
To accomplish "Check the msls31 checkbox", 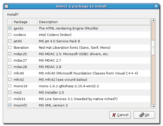I will click(10, 99).
